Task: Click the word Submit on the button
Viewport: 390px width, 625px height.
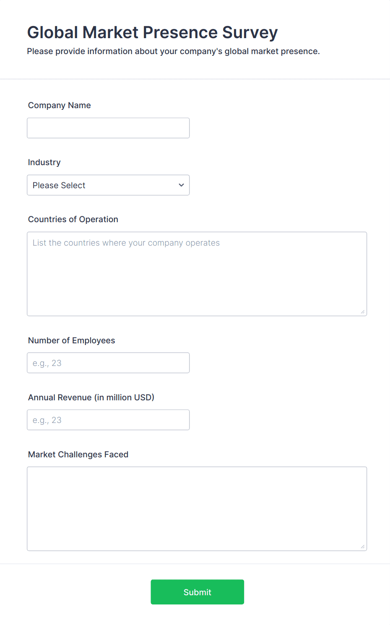Action: [x=197, y=592]
